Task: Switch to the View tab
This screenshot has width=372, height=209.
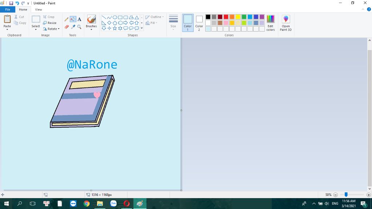Action: click(x=39, y=9)
